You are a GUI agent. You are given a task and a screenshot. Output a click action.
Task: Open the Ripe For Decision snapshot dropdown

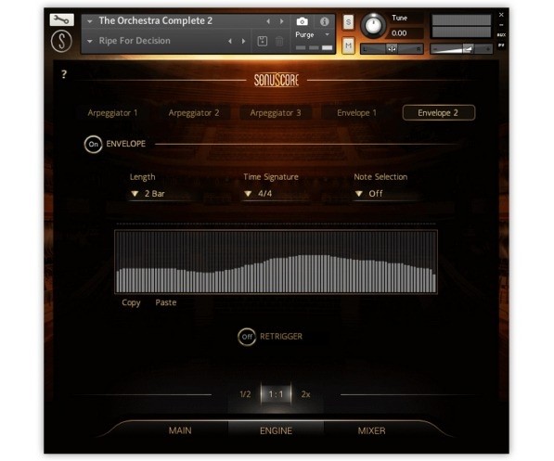(90, 41)
